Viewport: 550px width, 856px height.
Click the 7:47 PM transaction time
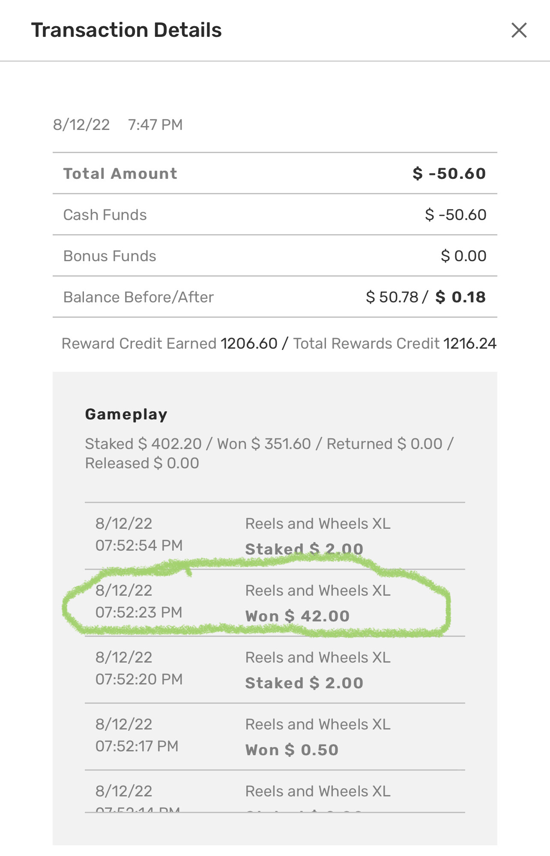pyautogui.click(x=155, y=125)
